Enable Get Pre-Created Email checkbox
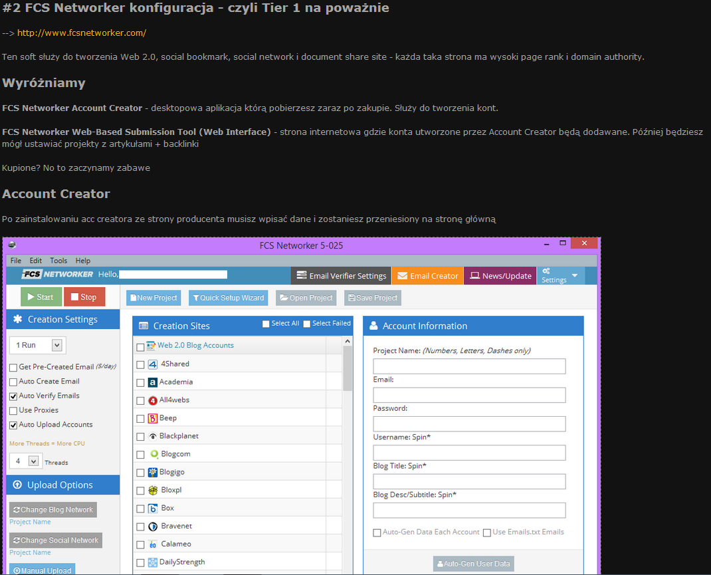 point(13,368)
